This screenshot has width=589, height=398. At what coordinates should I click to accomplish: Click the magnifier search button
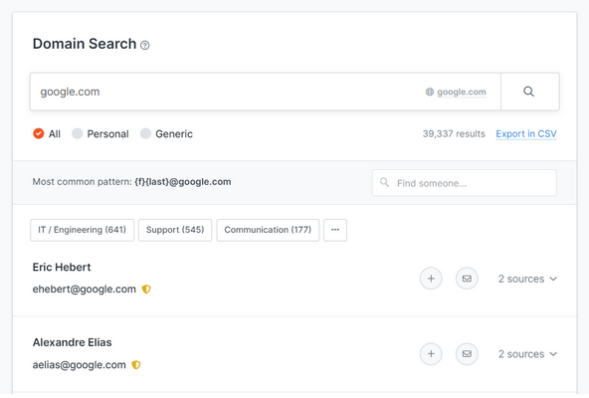(x=529, y=92)
